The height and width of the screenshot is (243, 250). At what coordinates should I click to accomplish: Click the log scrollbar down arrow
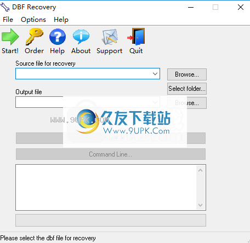tap(200, 205)
